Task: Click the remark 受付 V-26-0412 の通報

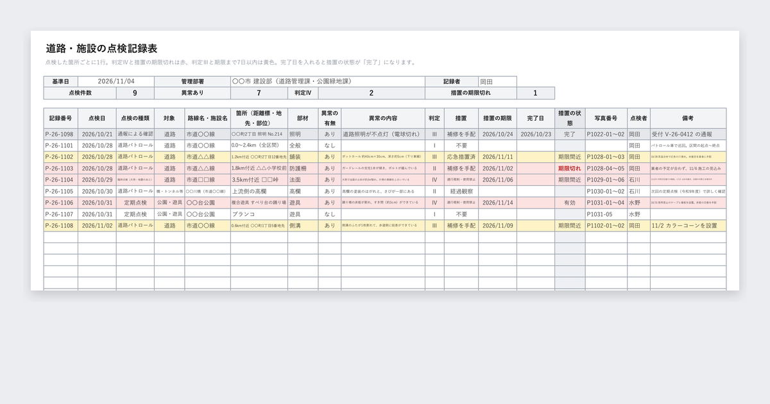Action: [x=688, y=135]
